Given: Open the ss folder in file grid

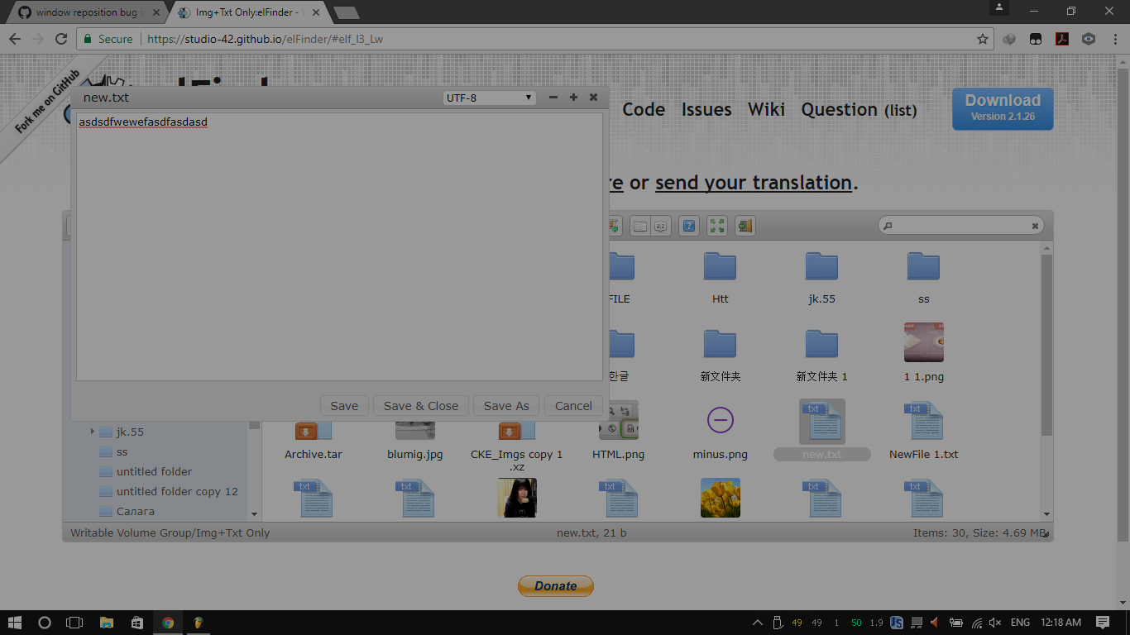Looking at the screenshot, I should pyautogui.click(x=923, y=266).
